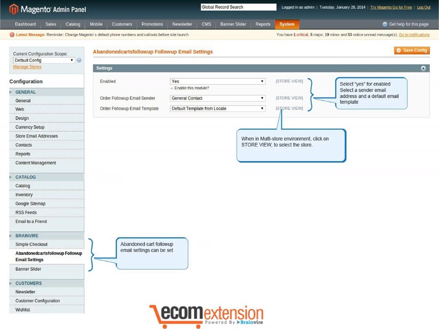Click the Settings section header bar

[x=261, y=68]
